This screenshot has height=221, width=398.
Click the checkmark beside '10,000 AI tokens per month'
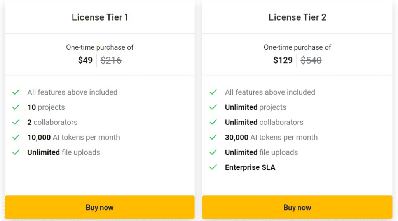16,137
